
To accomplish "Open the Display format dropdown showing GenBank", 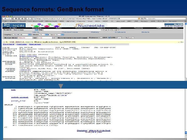I will (x=22, y=35).
